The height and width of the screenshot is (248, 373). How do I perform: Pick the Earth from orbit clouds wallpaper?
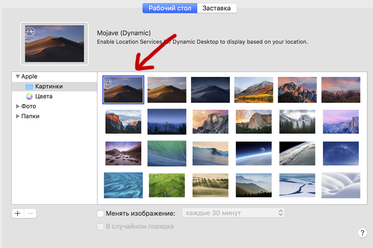(x=298, y=153)
